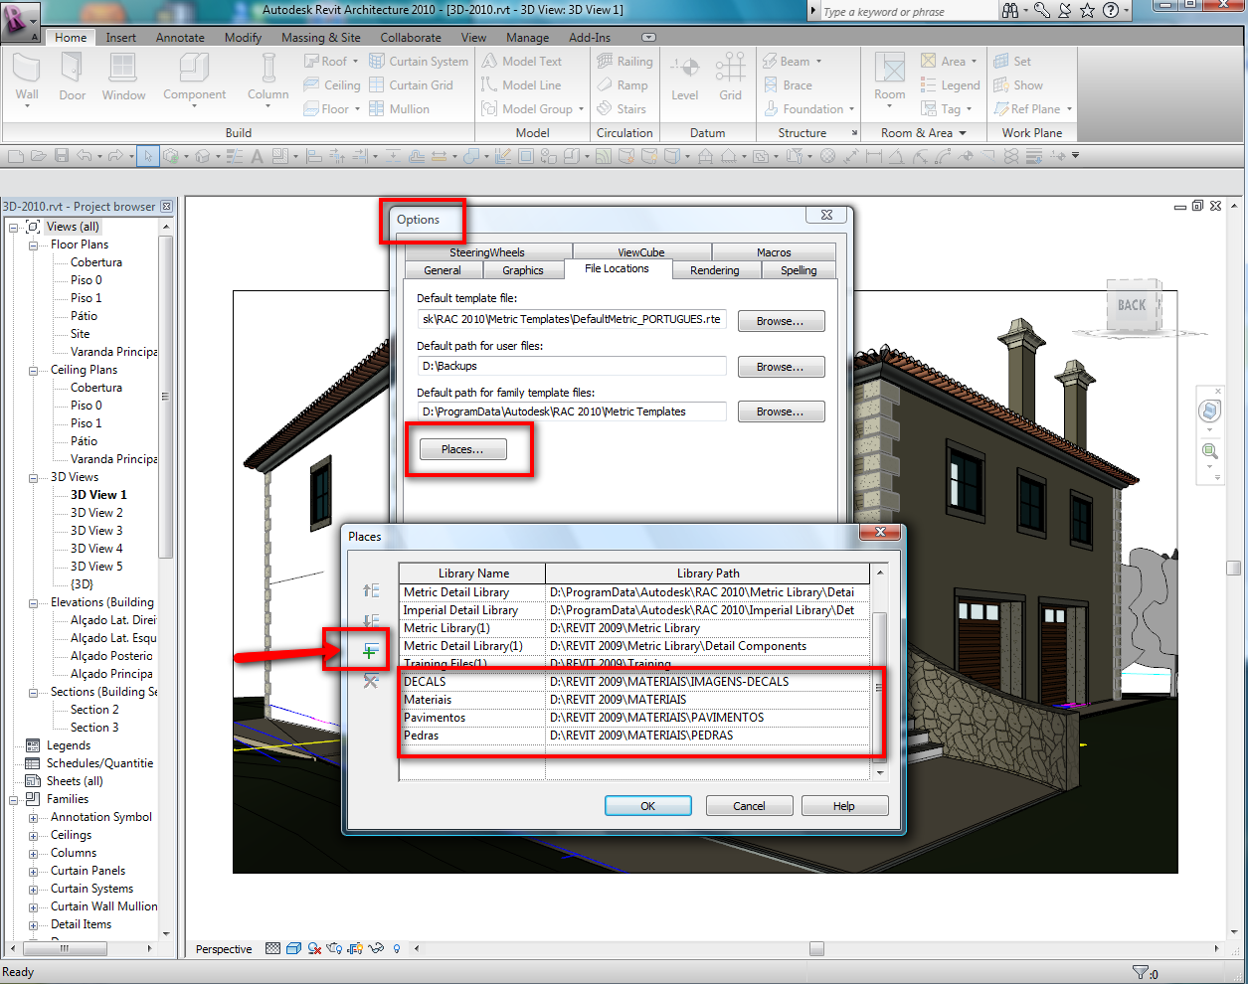Image resolution: width=1248 pixels, height=984 pixels.
Task: Open the Floor tool dropdown arrow
Action: [357, 109]
